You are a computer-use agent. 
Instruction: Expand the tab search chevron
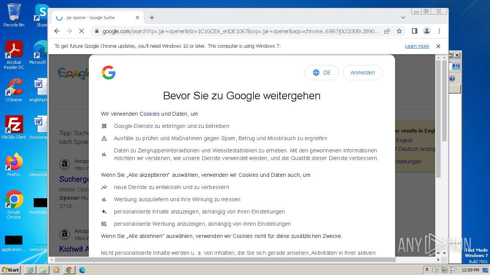[403, 18]
